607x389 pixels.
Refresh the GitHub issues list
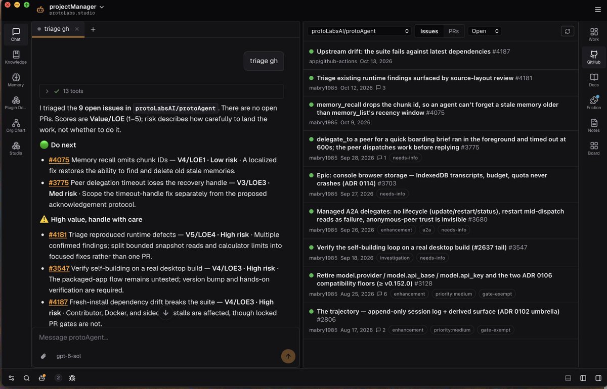click(568, 31)
